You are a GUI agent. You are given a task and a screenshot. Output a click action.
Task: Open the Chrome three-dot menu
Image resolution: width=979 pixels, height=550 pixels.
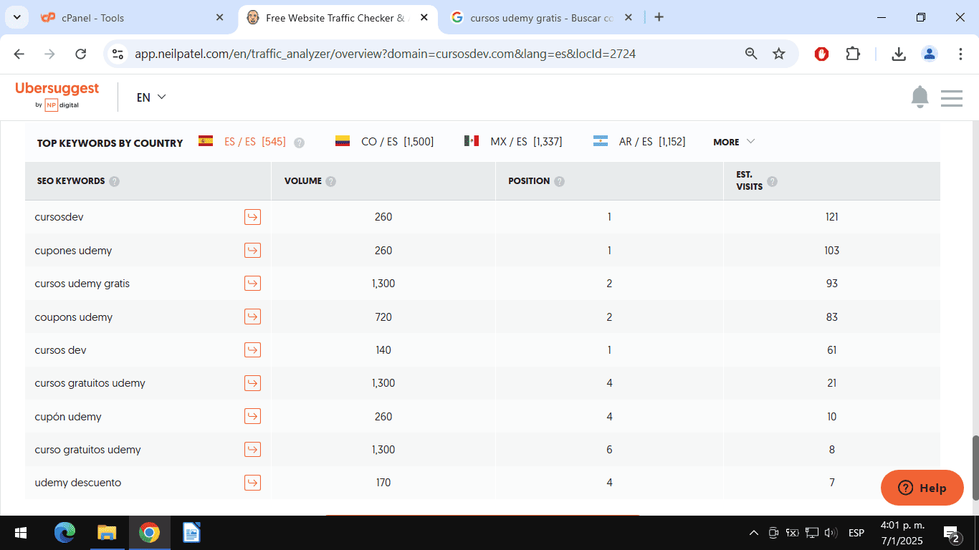(960, 54)
